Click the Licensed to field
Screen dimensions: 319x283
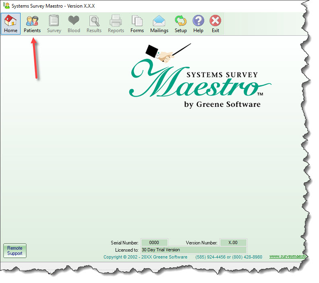click(193, 250)
